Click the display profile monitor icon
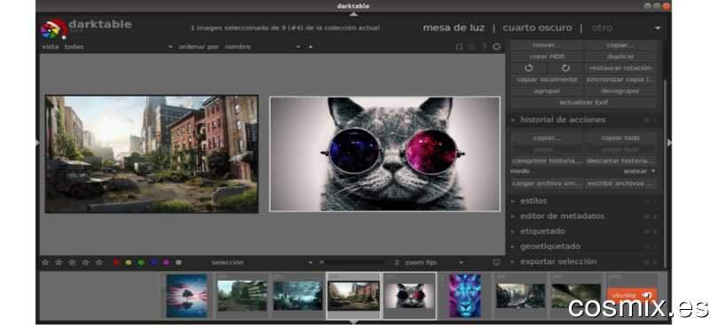This screenshot has width=710, height=325. coord(497,262)
